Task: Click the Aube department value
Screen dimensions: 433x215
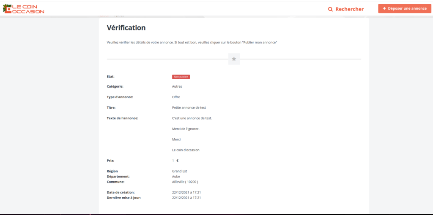Action: tap(176, 177)
